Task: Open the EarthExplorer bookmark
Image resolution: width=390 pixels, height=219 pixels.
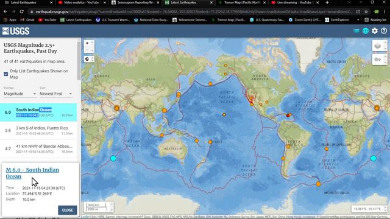Action: [x=337, y=20]
